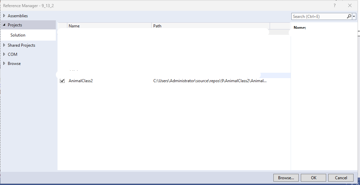Open the COM category

click(13, 54)
